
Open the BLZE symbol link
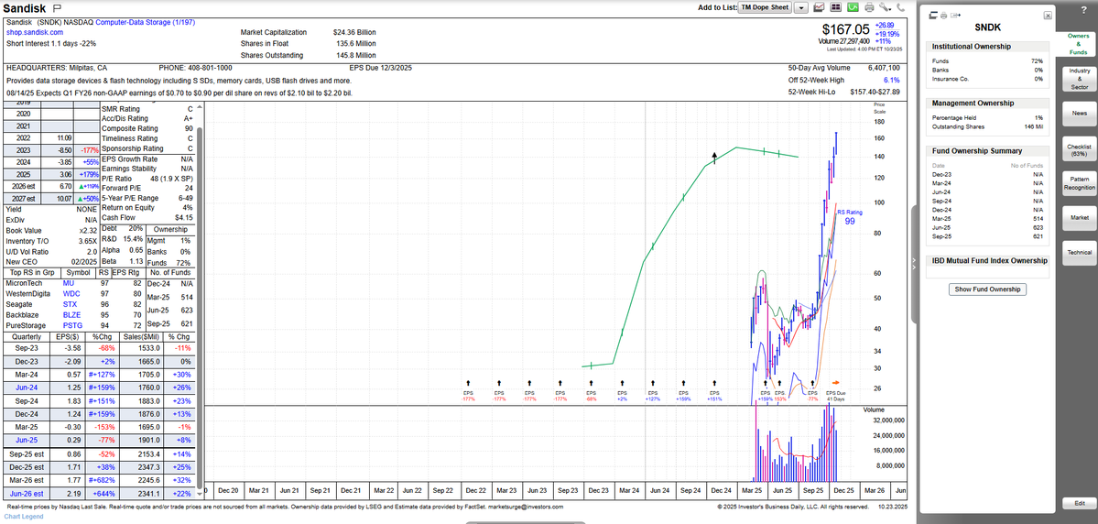(71, 315)
